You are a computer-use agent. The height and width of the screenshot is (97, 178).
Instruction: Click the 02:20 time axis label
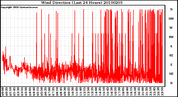pyautogui.click(x=18, y=92)
